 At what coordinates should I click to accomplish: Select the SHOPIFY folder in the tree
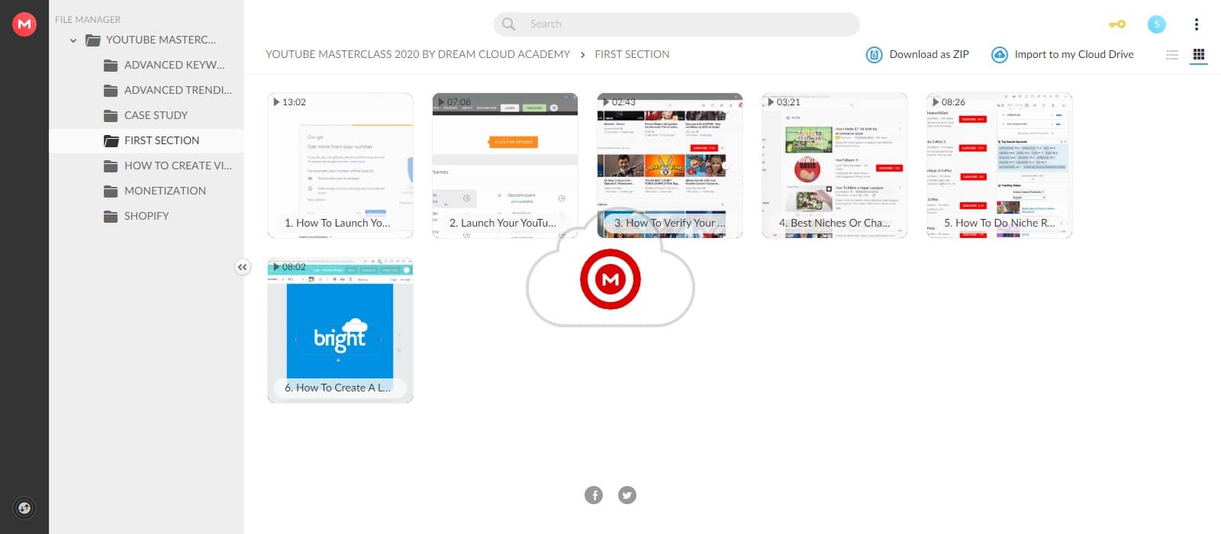(147, 216)
